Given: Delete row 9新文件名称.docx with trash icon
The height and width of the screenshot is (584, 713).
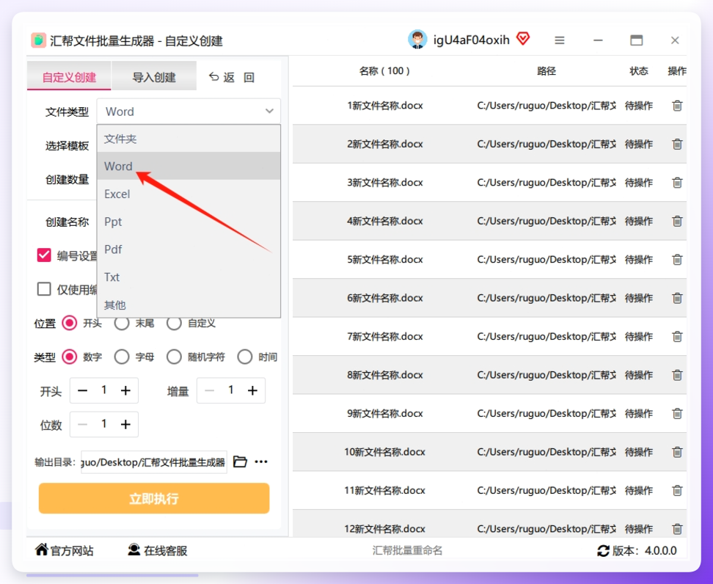Looking at the screenshot, I should [x=677, y=414].
